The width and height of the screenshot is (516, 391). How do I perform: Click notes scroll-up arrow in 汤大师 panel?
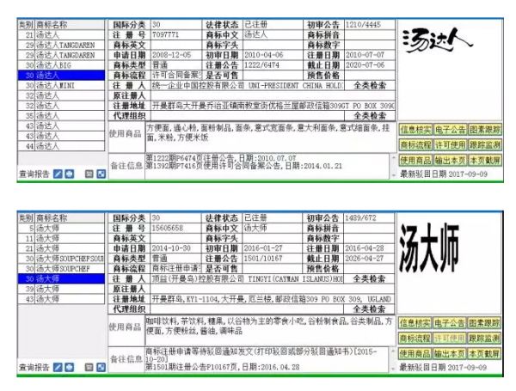(393, 351)
